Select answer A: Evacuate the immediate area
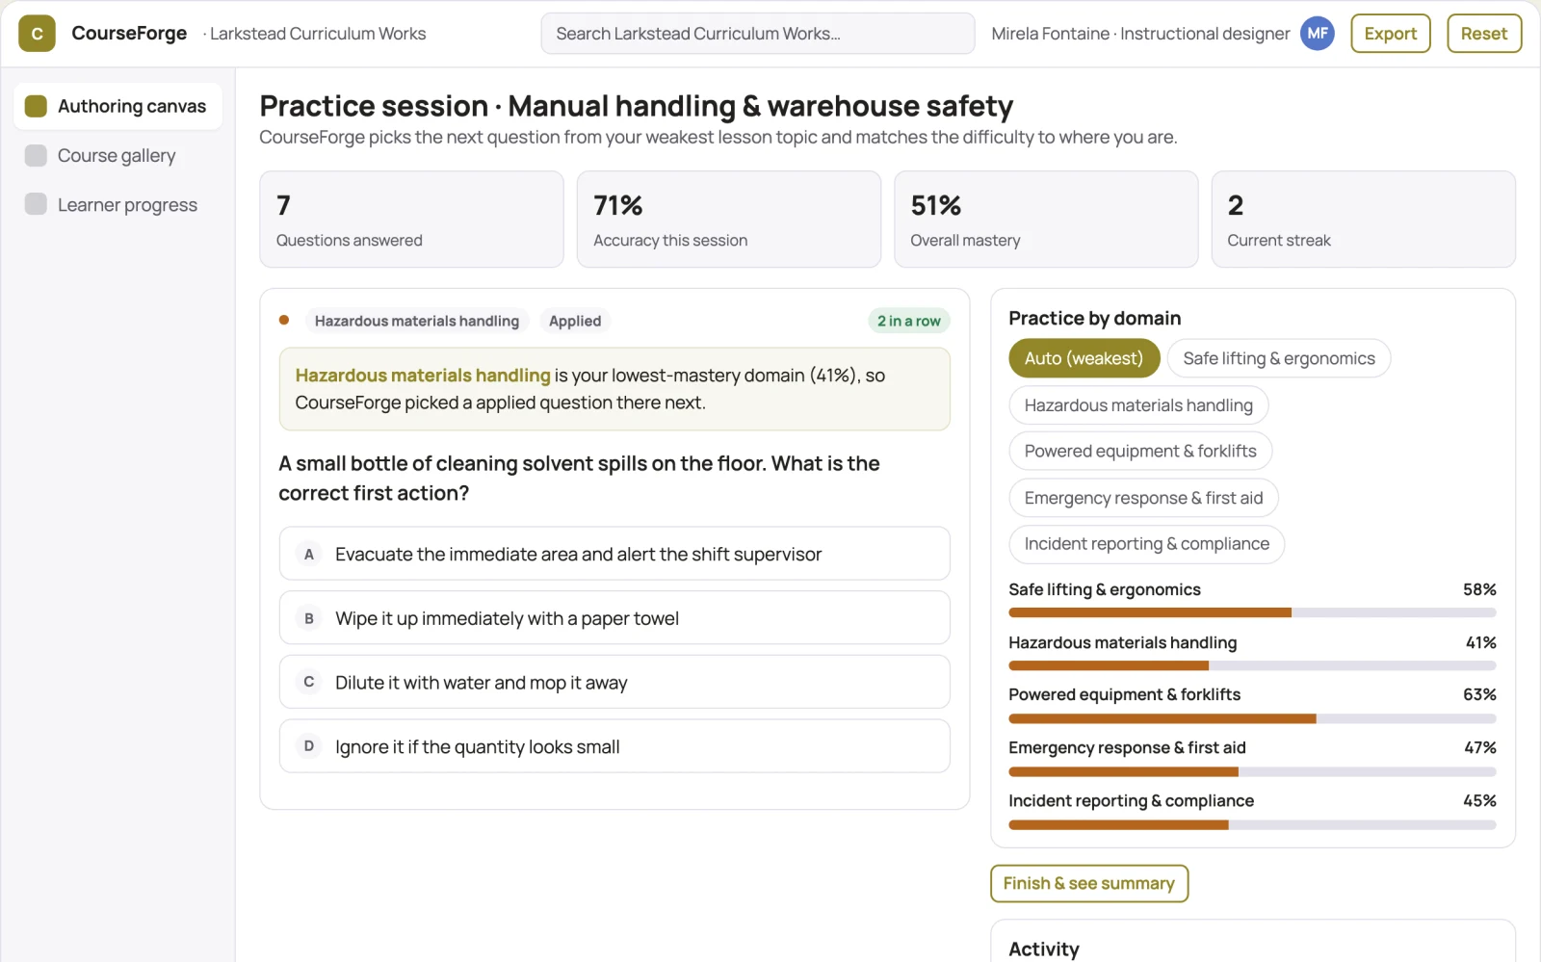Viewport: 1541px width, 962px height. pyautogui.click(x=614, y=554)
